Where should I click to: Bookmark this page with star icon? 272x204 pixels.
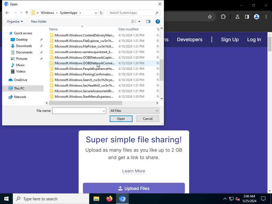click(210, 17)
